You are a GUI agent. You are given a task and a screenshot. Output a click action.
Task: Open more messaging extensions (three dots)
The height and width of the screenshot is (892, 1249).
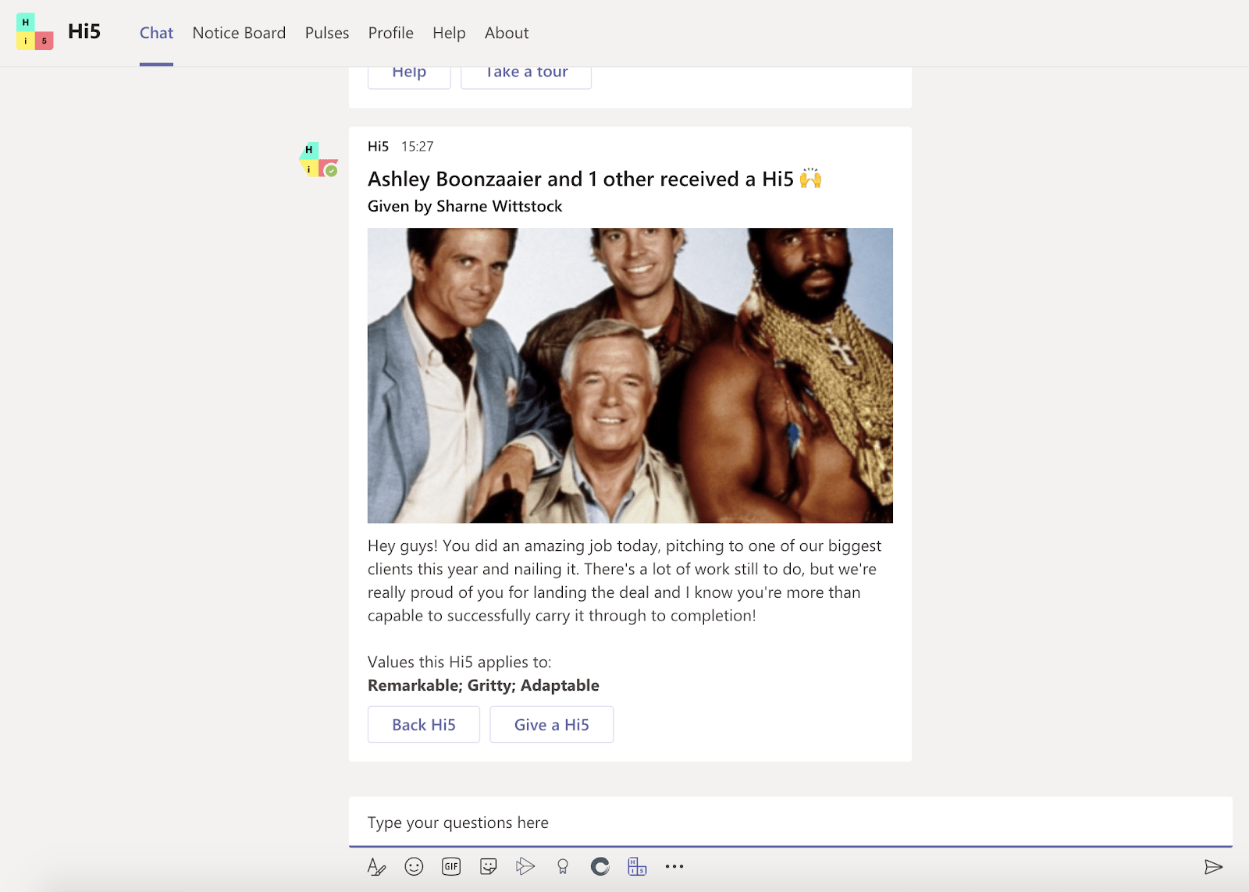pyautogui.click(x=674, y=866)
